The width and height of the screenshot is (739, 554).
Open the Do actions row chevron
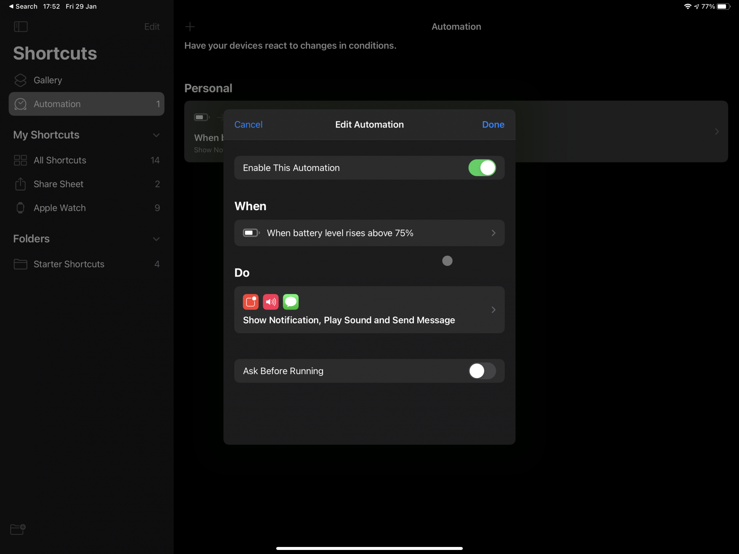click(x=493, y=310)
